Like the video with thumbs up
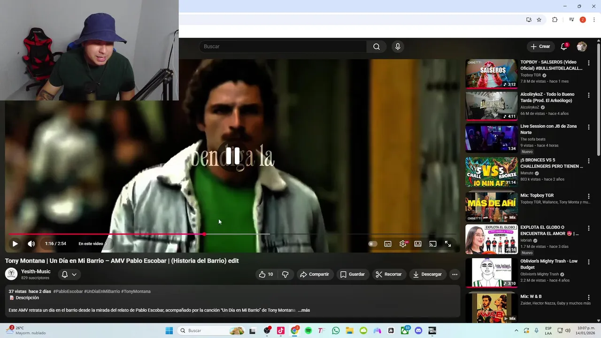 click(x=266, y=274)
